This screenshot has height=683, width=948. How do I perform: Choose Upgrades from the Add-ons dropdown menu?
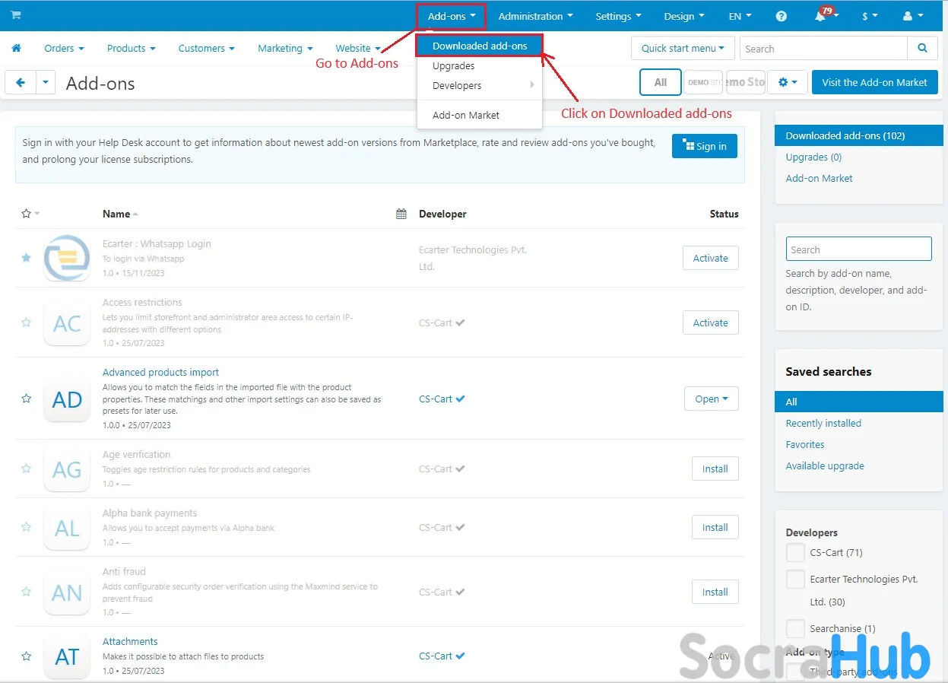pos(453,66)
